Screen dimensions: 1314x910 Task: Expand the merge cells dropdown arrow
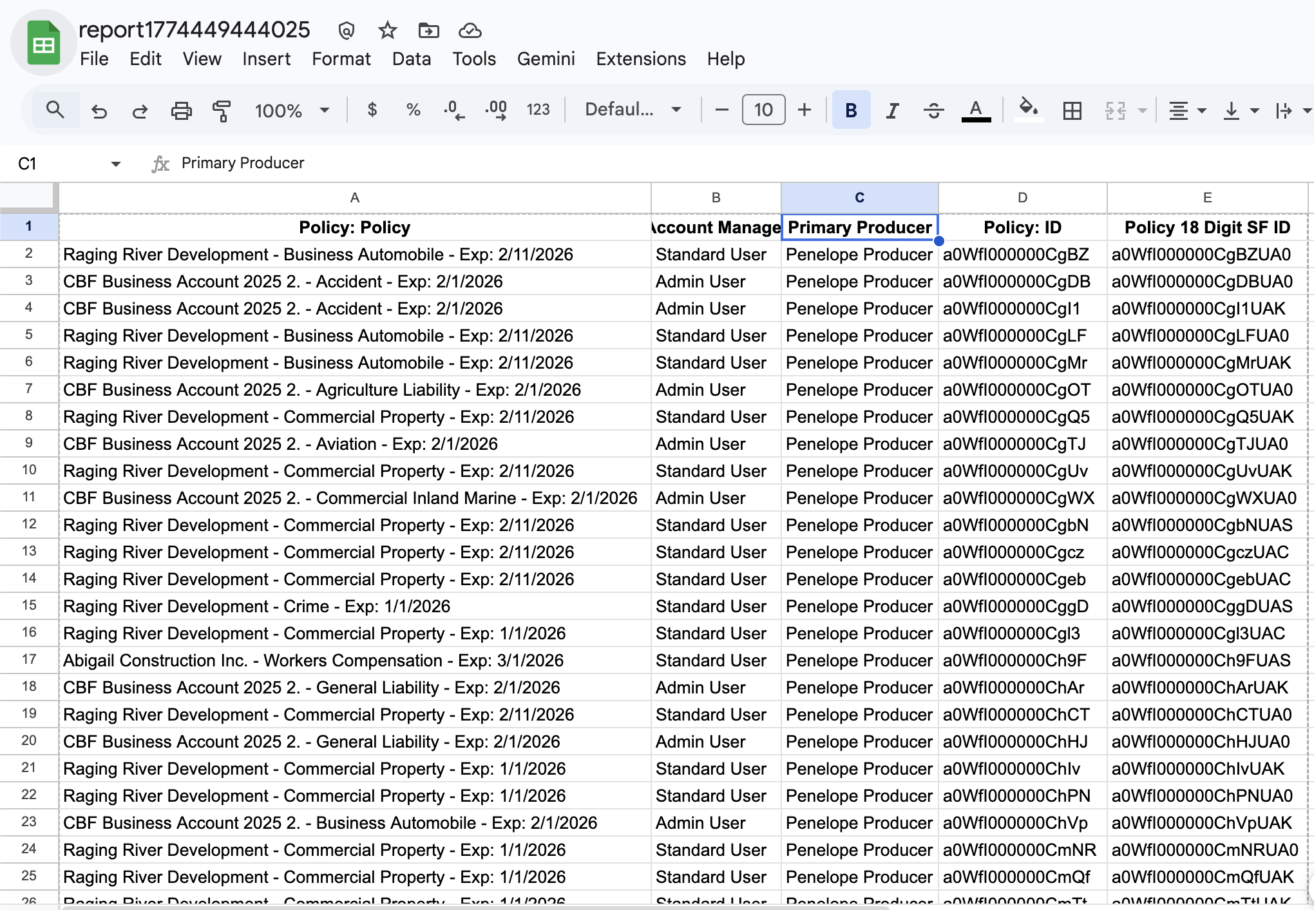[x=1143, y=111]
